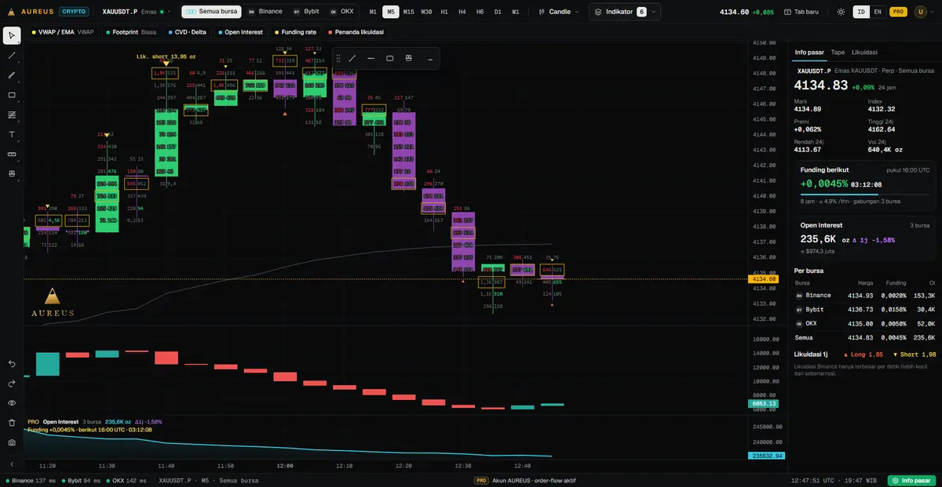Viewport: 942px width, 487px height.
Task: Select the Semua bursa exchange filter
Action: point(212,12)
